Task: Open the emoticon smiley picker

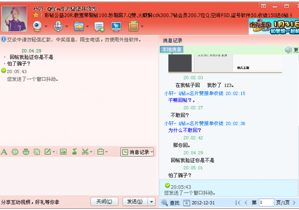Action: pyautogui.click(x=15, y=152)
